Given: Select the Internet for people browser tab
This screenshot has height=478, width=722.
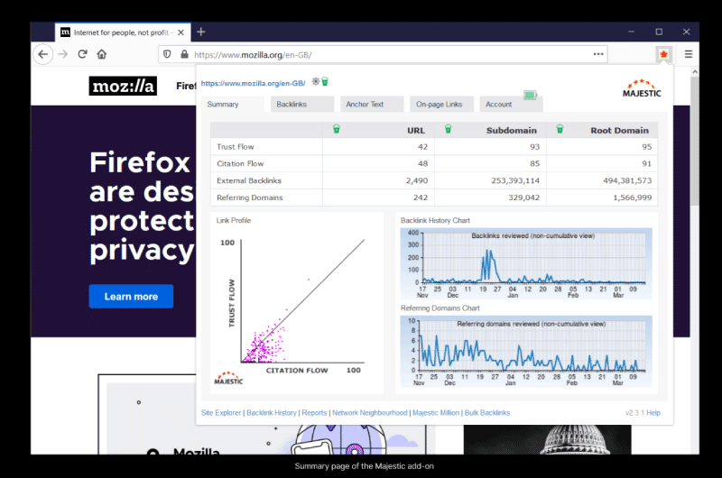Looking at the screenshot, I should click(x=123, y=32).
